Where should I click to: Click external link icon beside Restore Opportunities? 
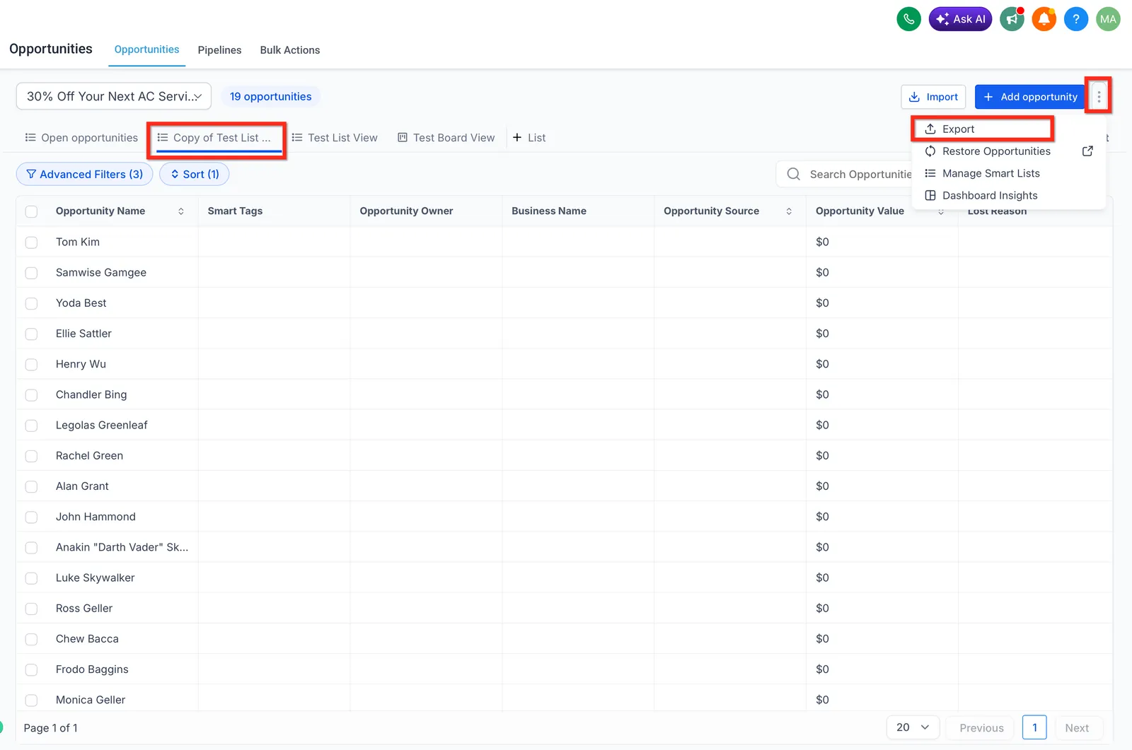click(x=1087, y=151)
